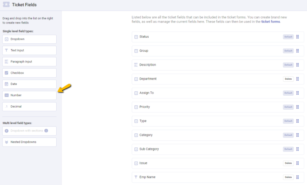Select the Decimal field type
Viewport: 307px width, 185px height.
(29, 107)
